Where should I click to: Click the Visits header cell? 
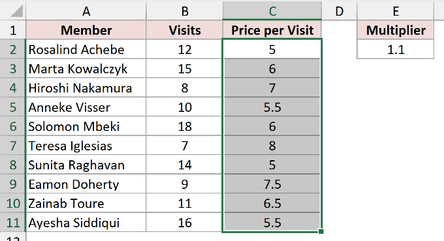point(185,30)
